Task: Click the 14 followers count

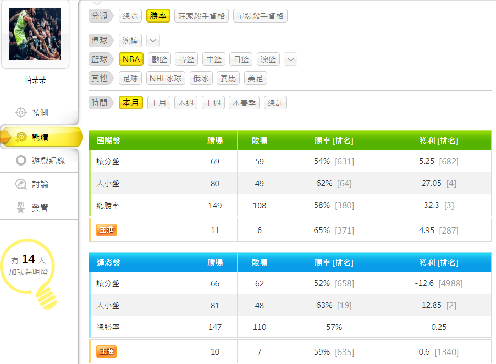Action: [x=28, y=259]
